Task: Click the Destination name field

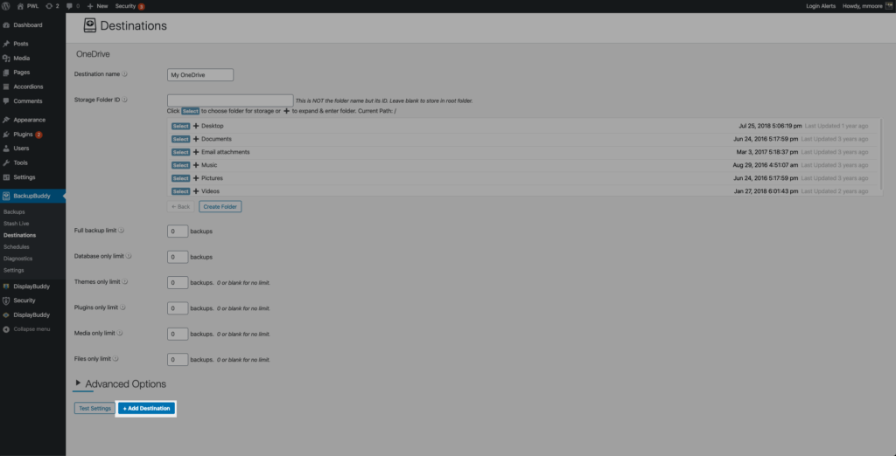Action: (200, 75)
